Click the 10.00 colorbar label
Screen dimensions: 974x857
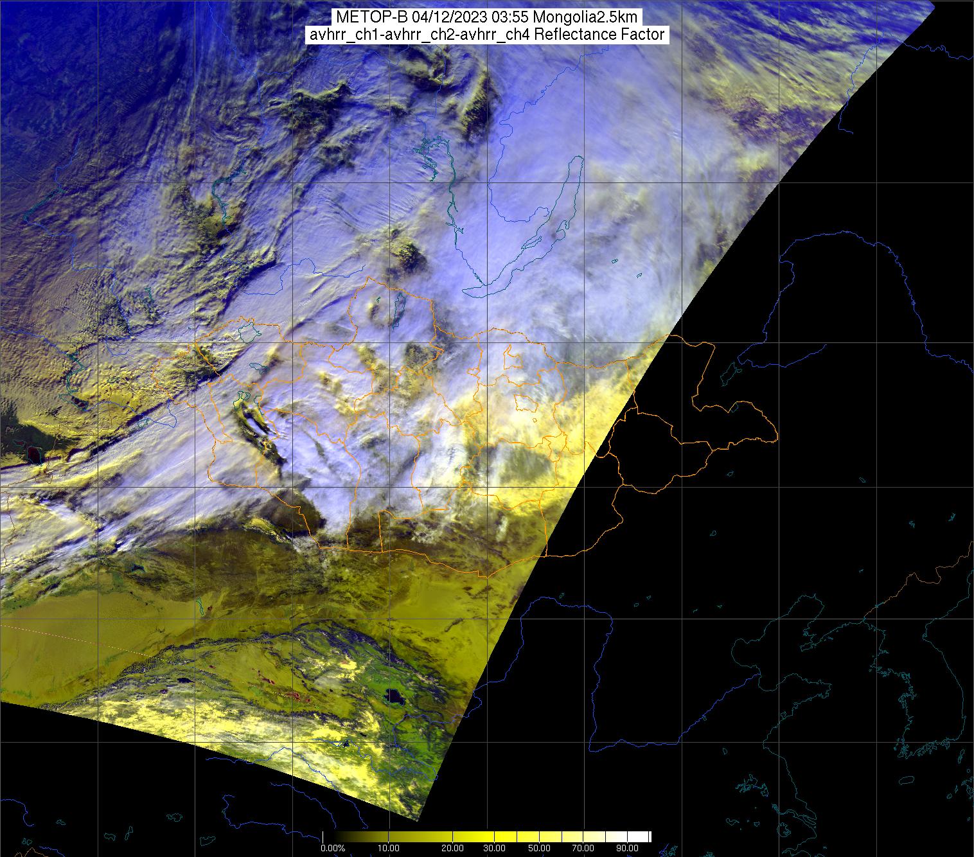(389, 849)
